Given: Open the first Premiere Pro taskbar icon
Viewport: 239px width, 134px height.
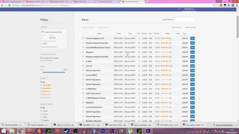Looking at the screenshot, I should point(112,131).
